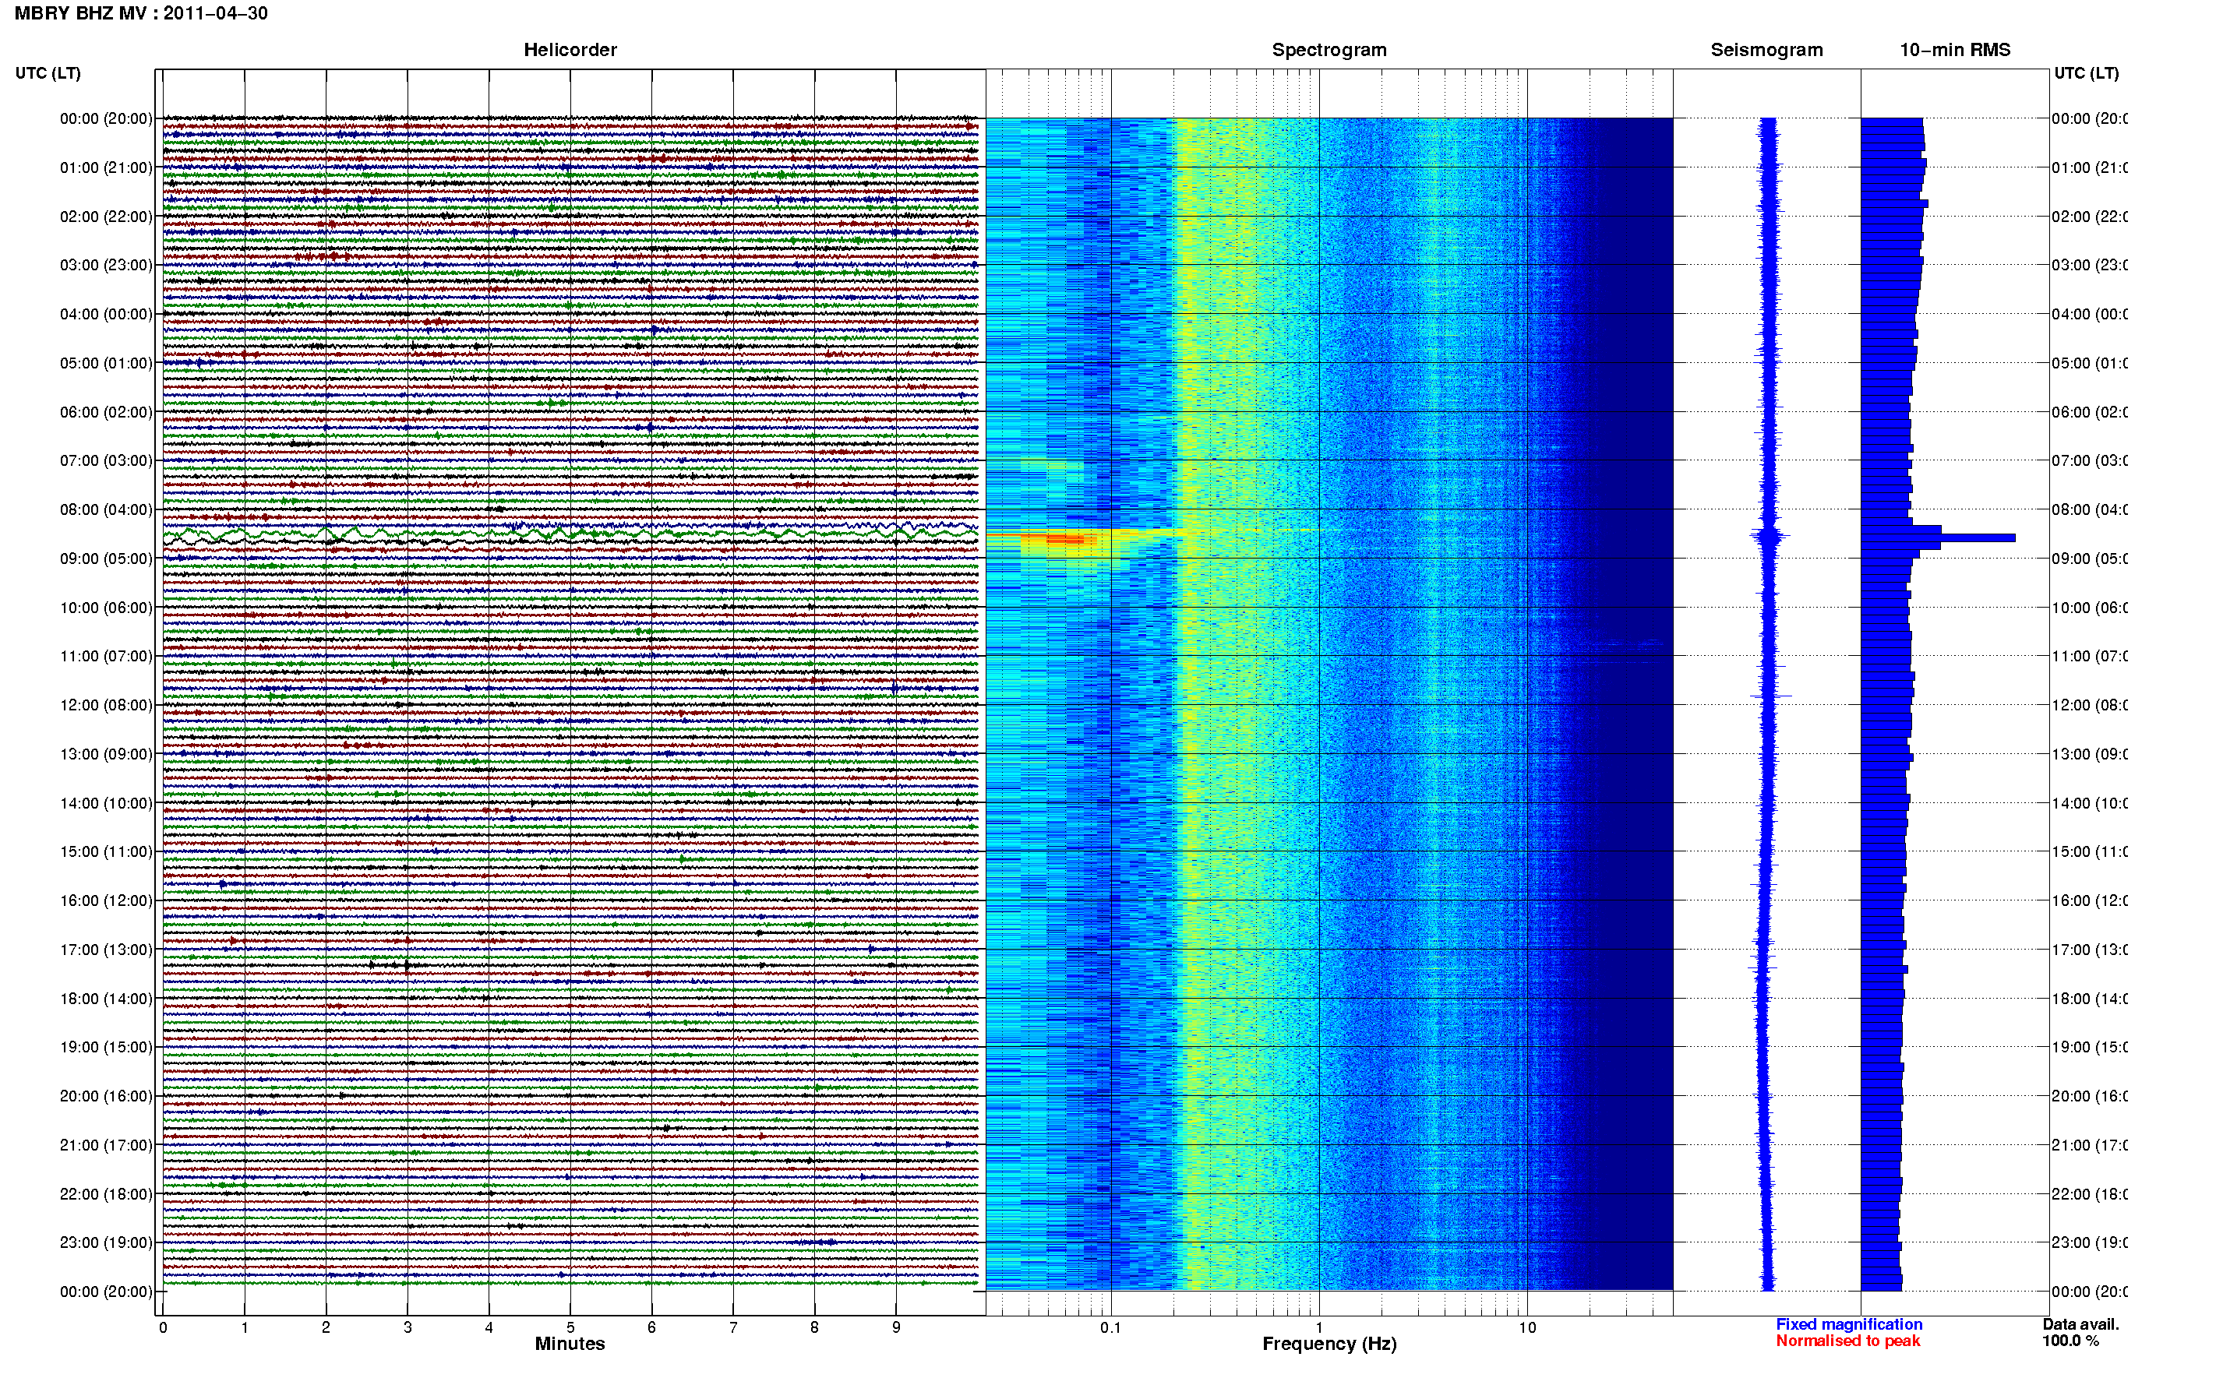Viewport: 2216px width, 1385px height.
Task: Click the 21:00 (17:00) left axis label
Action: coord(106,1145)
